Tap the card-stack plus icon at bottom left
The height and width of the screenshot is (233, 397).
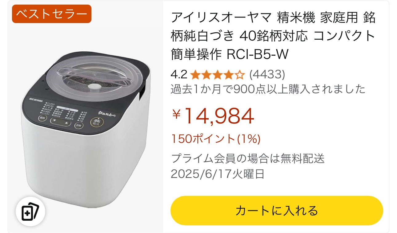pyautogui.click(x=30, y=211)
